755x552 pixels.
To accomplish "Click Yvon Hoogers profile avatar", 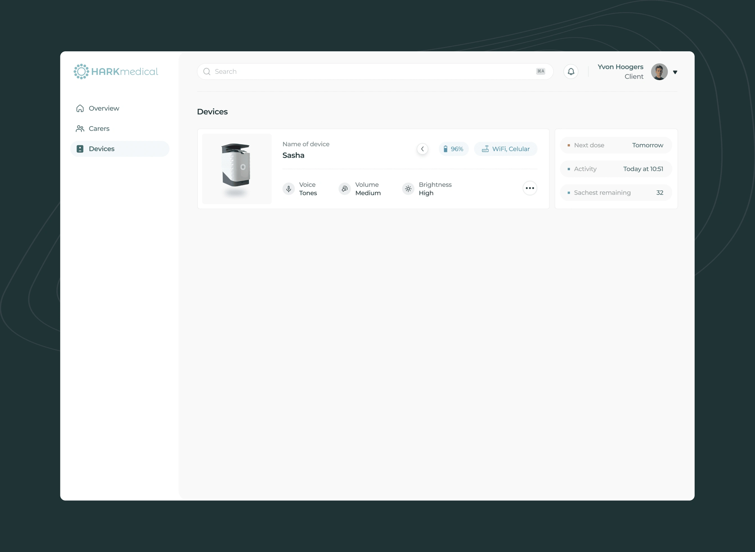I will (x=659, y=72).
